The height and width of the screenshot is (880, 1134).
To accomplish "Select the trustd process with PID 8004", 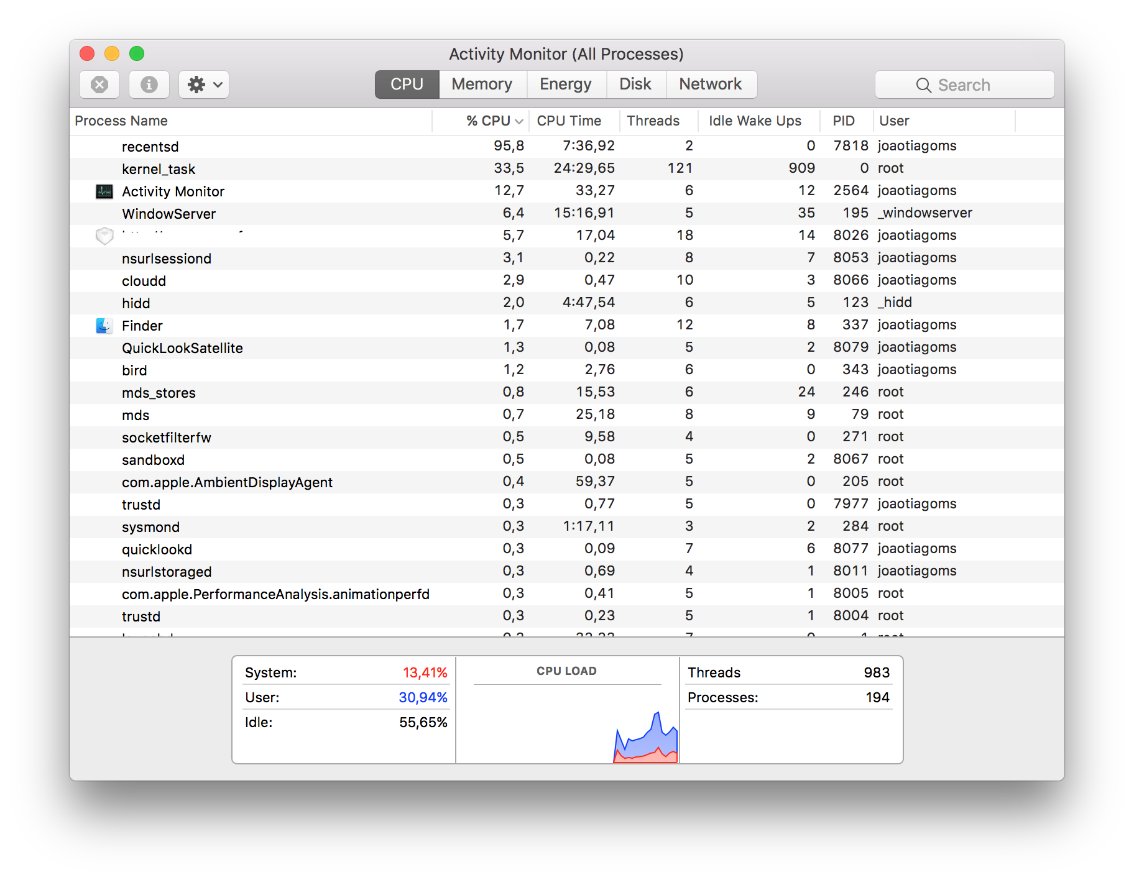I will pos(141,616).
